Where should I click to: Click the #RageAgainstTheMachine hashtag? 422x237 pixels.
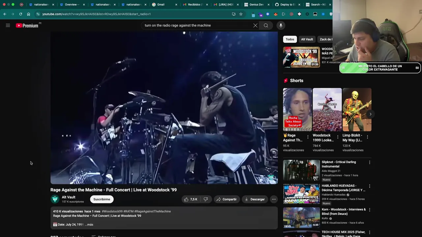[x=153, y=211]
